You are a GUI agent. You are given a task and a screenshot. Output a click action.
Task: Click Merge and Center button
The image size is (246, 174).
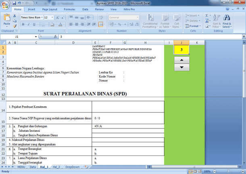(101, 25)
